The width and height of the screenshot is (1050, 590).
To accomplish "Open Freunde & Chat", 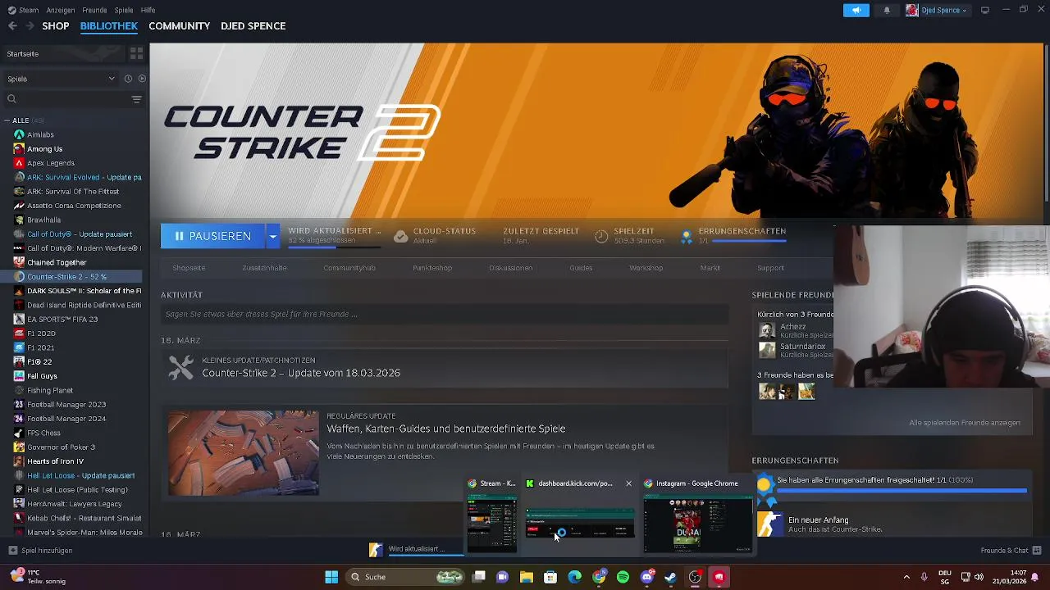I will click(1011, 551).
